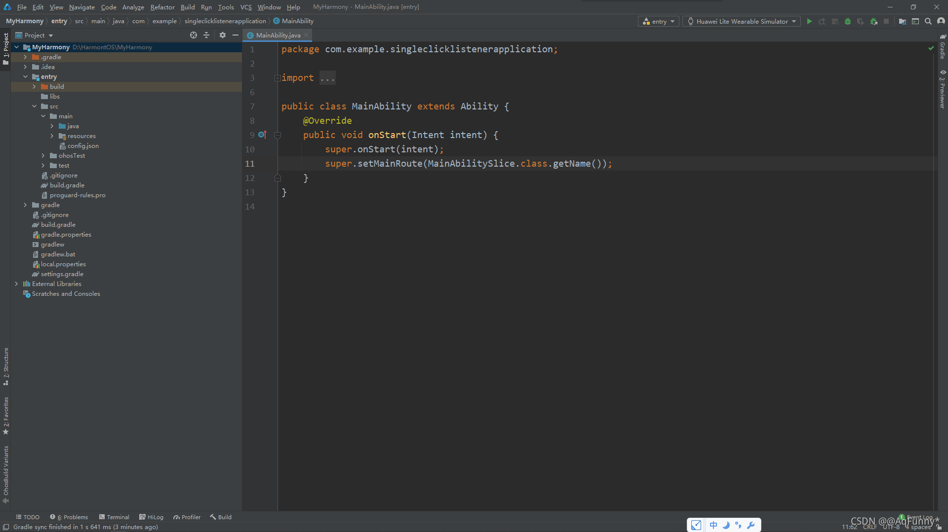Click the locate current file crosshair icon
Viewport: 948px width, 532px height.
194,35
